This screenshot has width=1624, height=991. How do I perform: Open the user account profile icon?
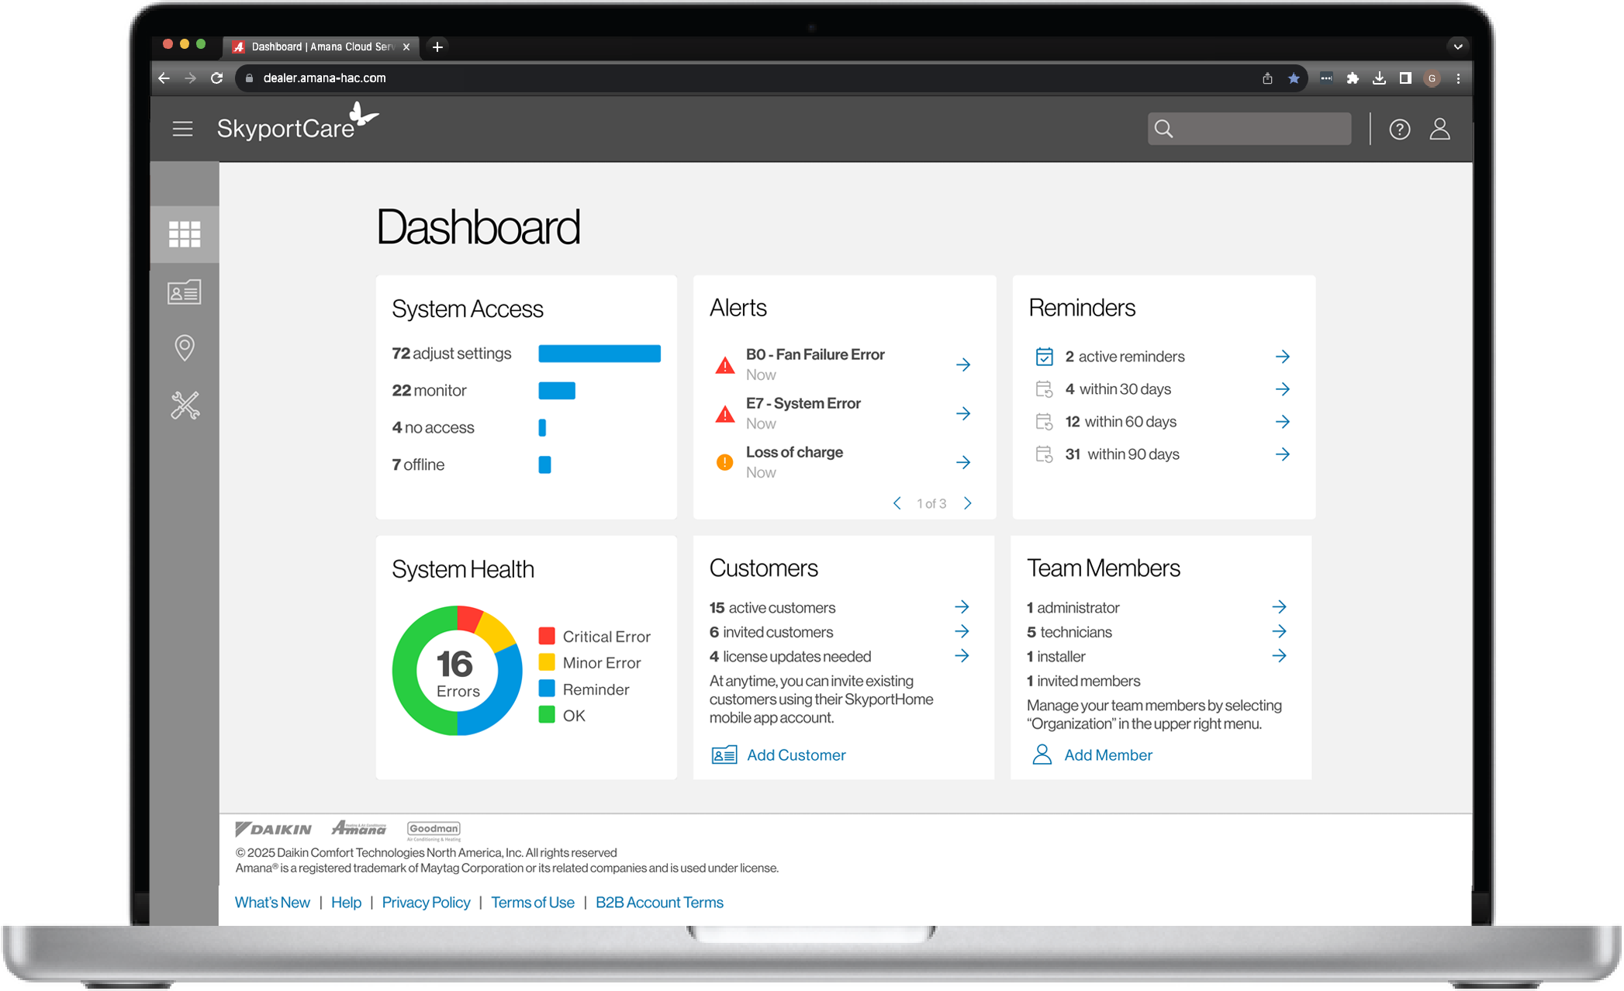click(1439, 129)
